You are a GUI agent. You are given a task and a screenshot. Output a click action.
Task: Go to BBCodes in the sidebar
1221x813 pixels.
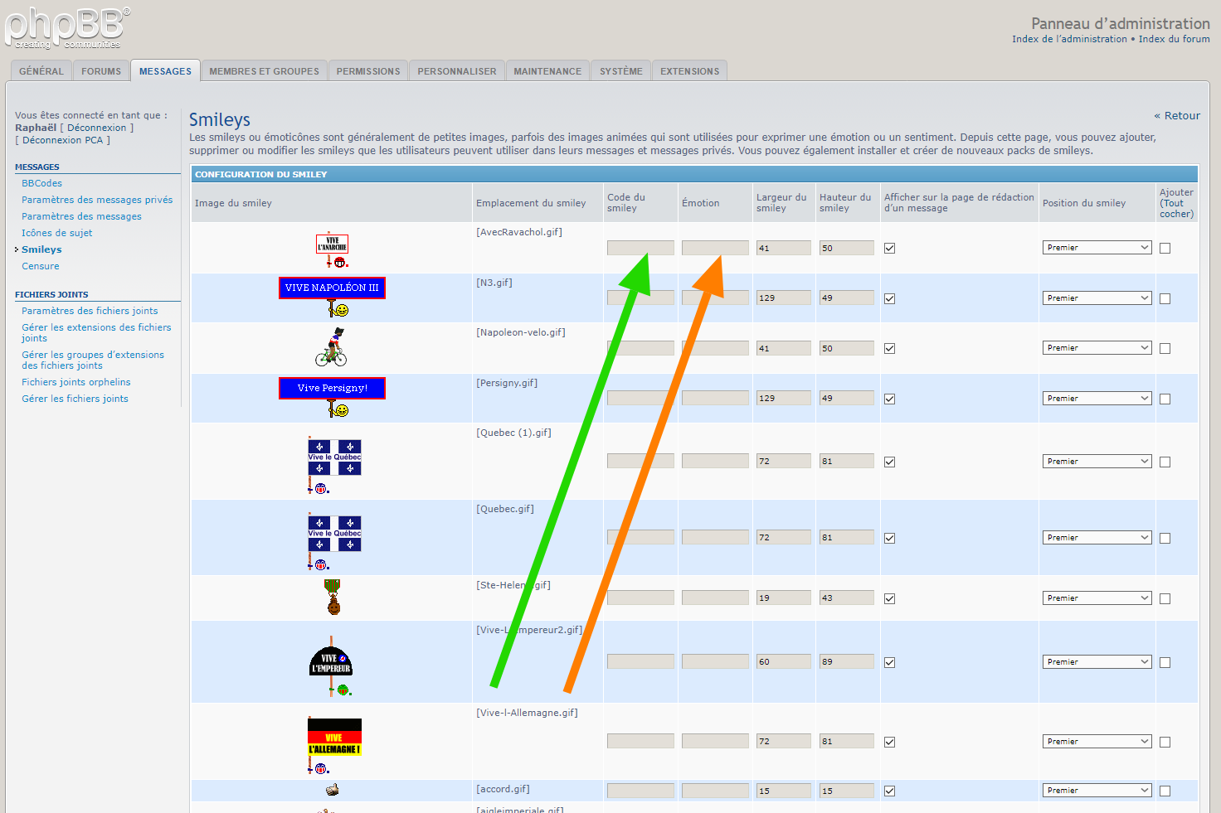(x=41, y=183)
